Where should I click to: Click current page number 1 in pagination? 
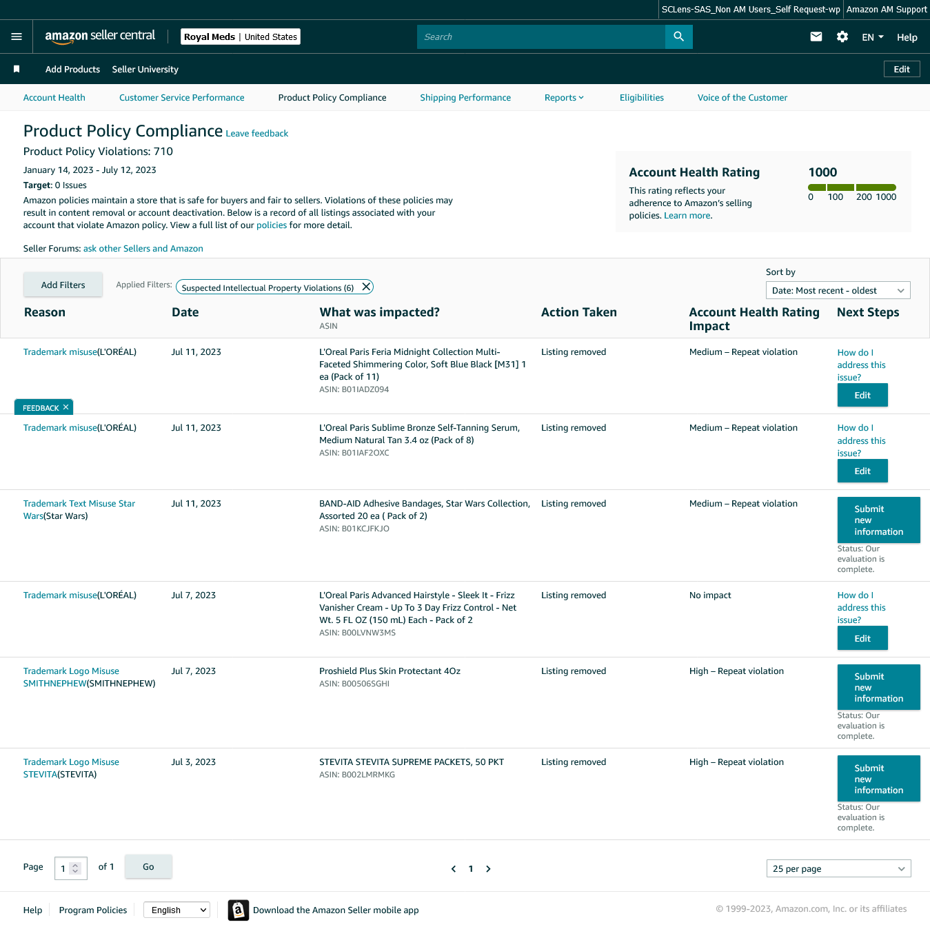click(x=471, y=869)
